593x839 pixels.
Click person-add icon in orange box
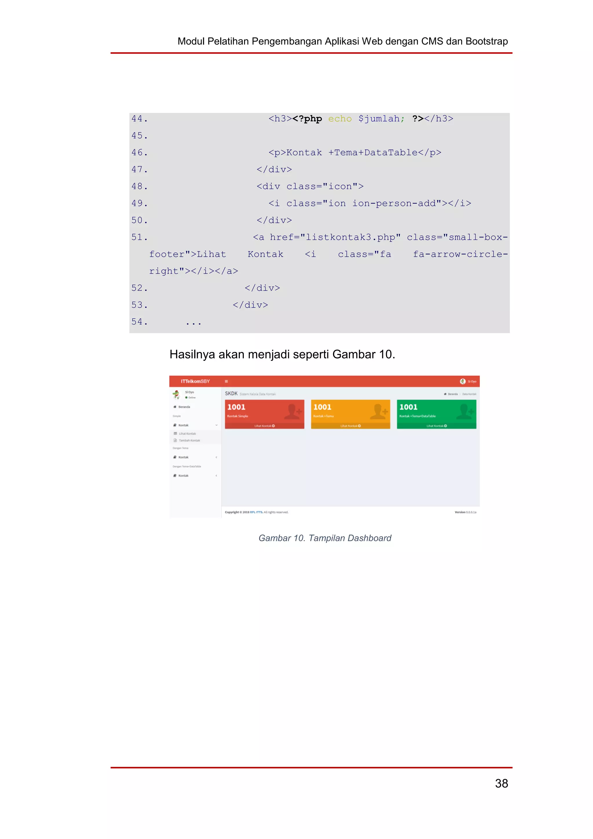[379, 411]
